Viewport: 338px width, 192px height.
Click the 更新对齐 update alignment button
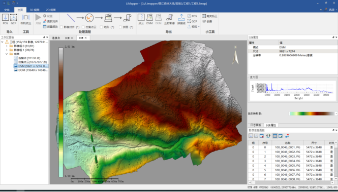[50, 21]
